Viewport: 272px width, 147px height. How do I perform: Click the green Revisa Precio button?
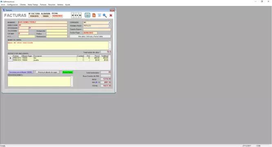tap(67, 72)
